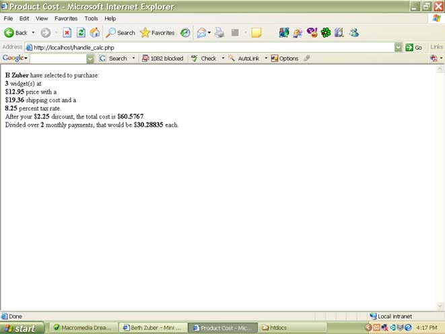
Task: Click the page scrollbar up arrow
Action: (x=440, y=69)
